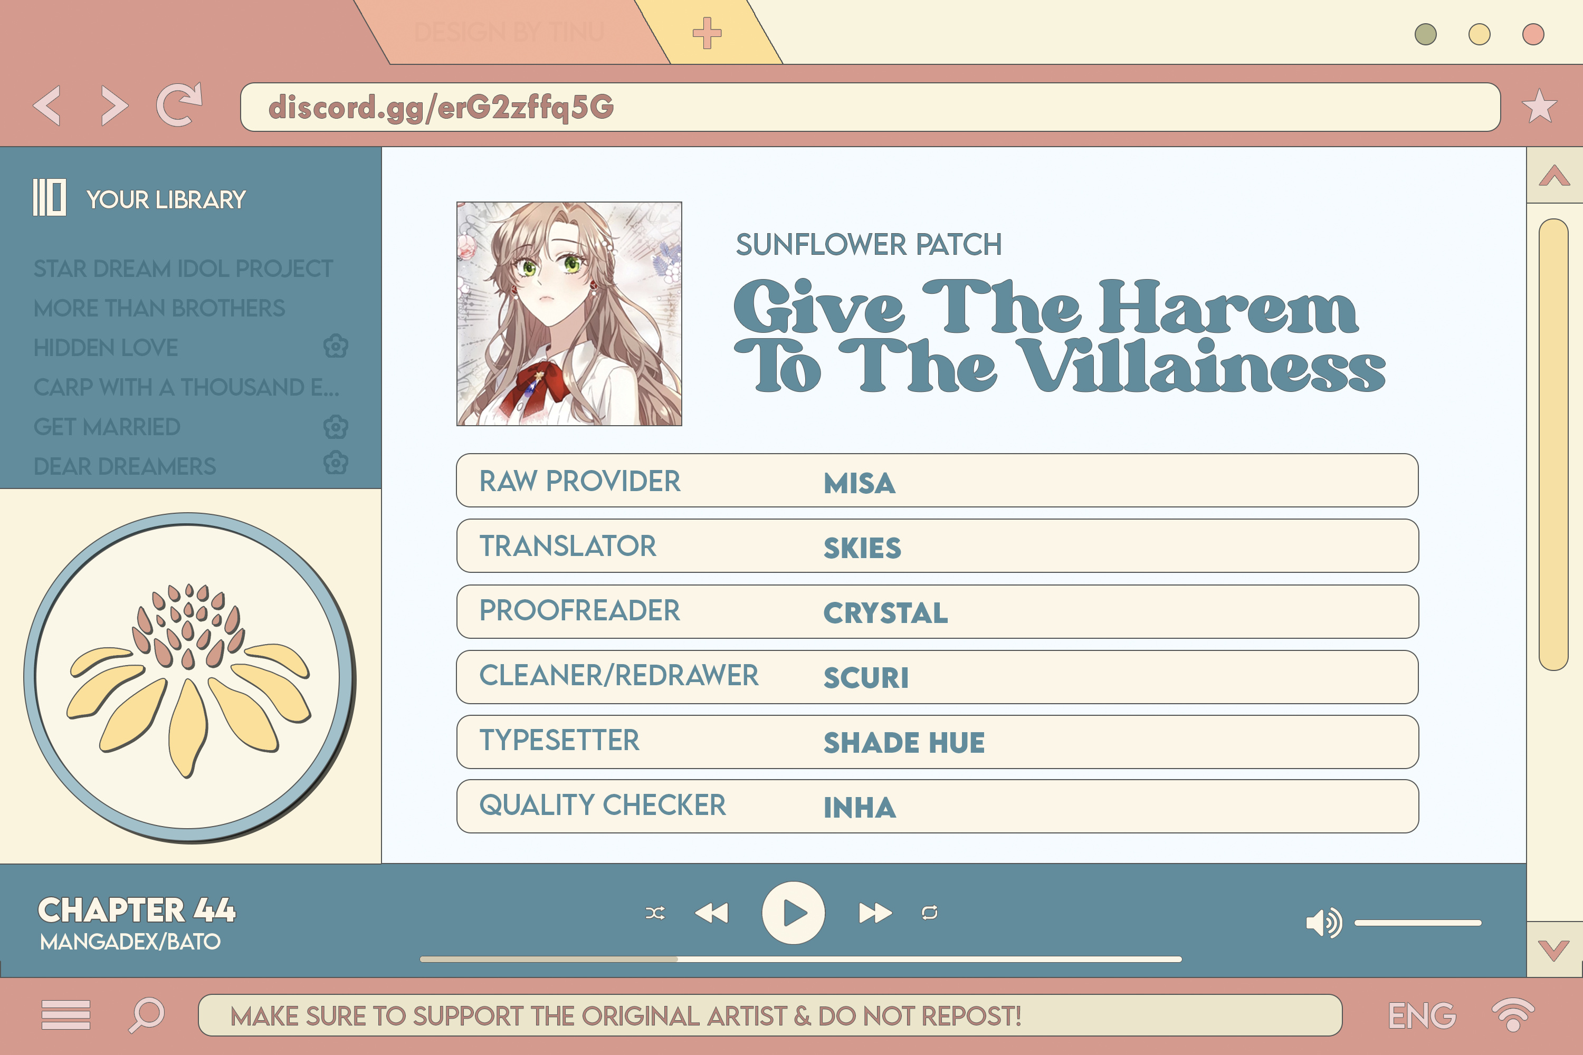Expand the browser tab with plus button
Screen dimensions: 1583x1055
click(x=707, y=32)
